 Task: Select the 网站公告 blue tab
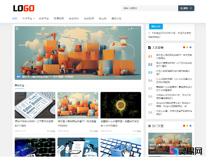click(156, 27)
